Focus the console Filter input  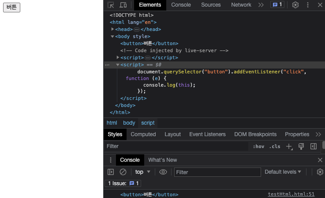click(217, 172)
